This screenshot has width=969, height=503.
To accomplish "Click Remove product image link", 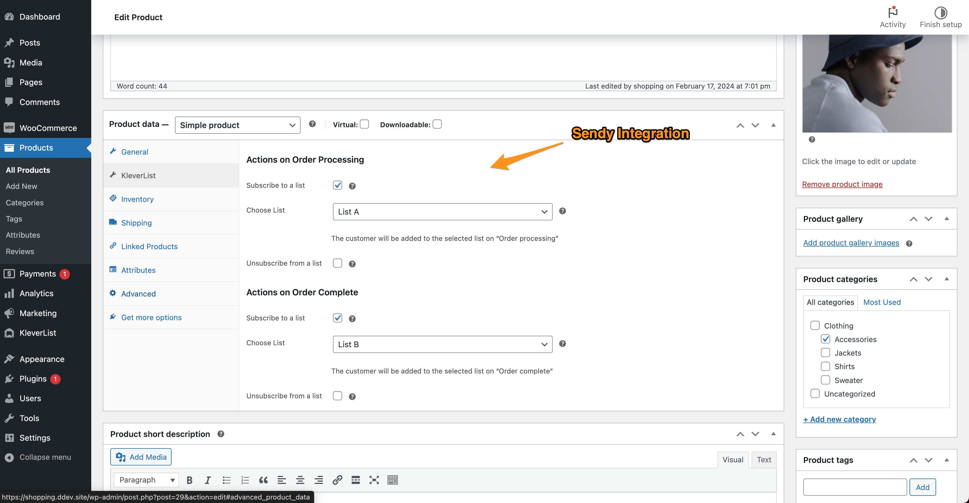I will tap(842, 184).
